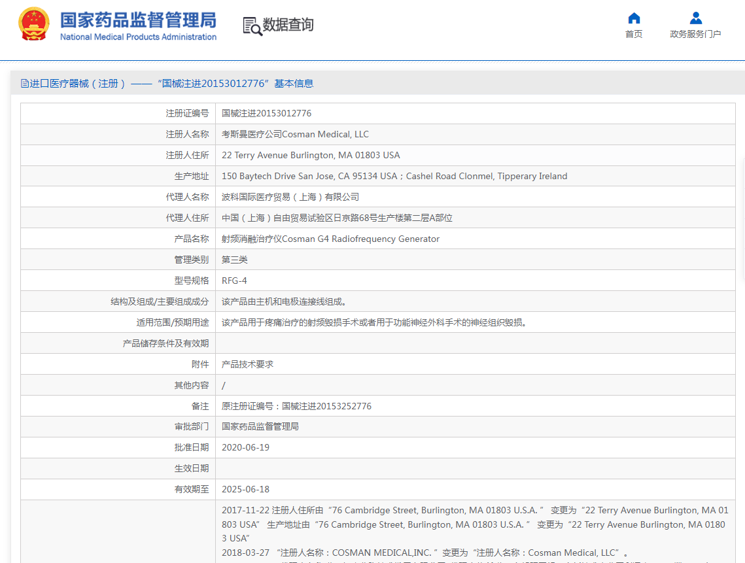Image resolution: width=745 pixels, height=563 pixels.
Task: Open the 数据查询 search icon
Action: pyautogui.click(x=252, y=26)
